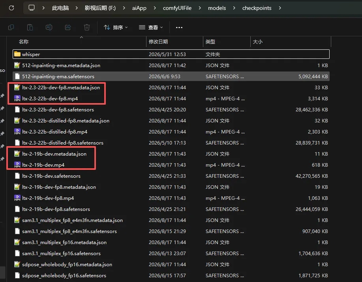This screenshot has width=362, height=282.
Task: Click the 文件夹 type cell
Action: pos(213,54)
